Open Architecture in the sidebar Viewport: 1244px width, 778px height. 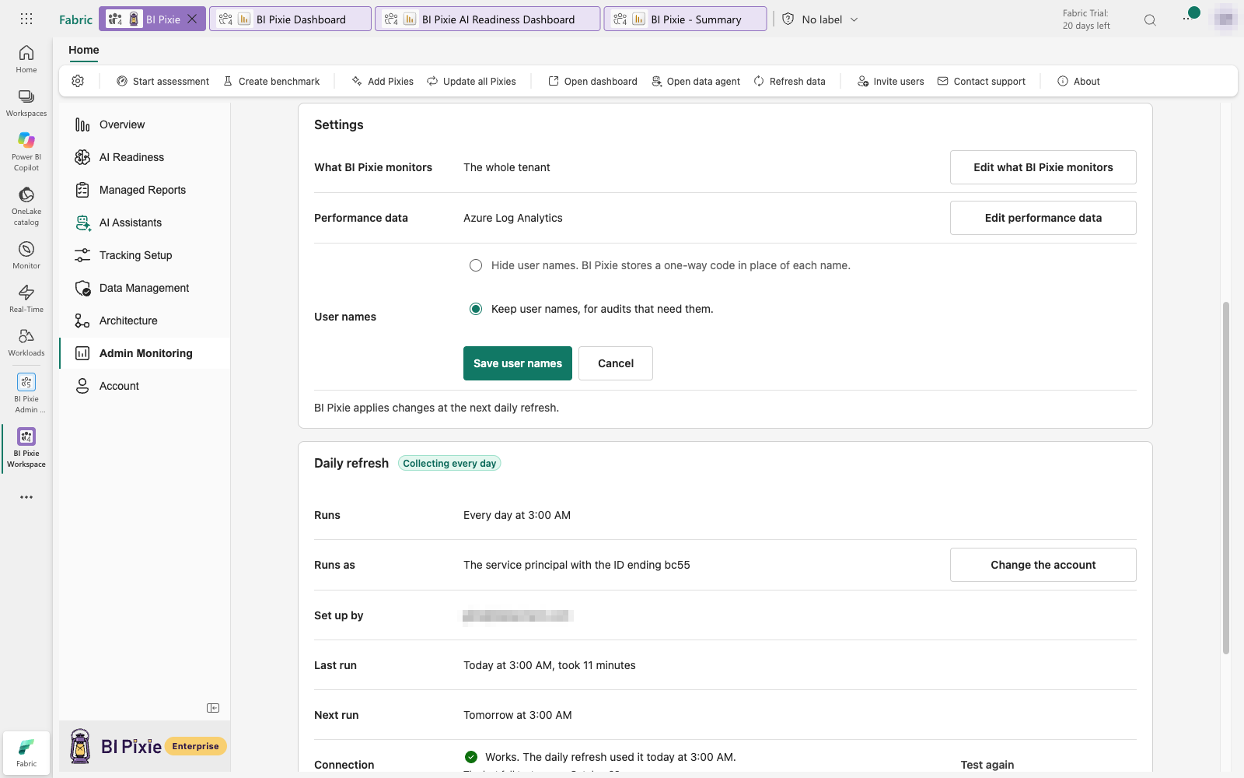(145, 321)
